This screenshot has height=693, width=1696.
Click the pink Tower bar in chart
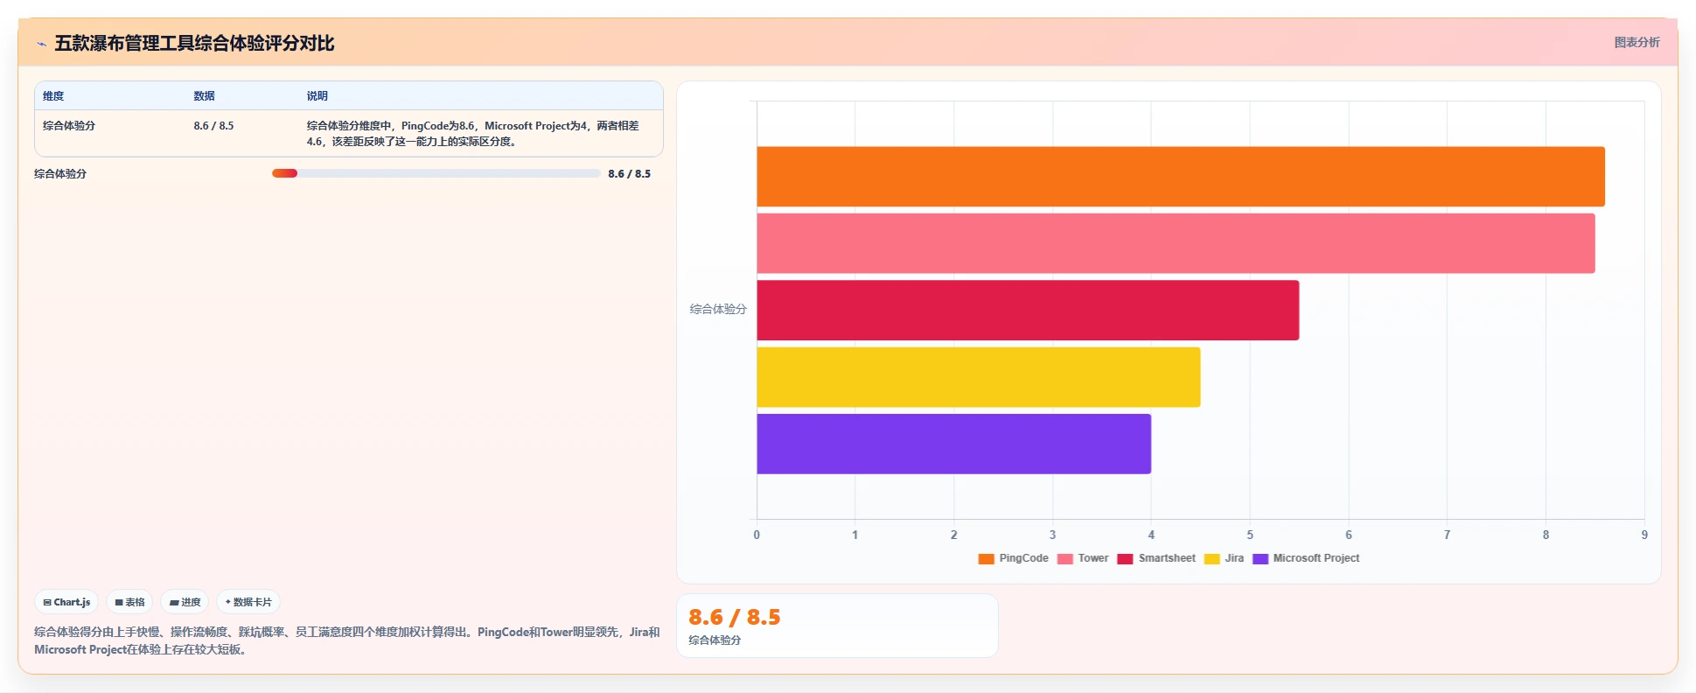point(1176,243)
